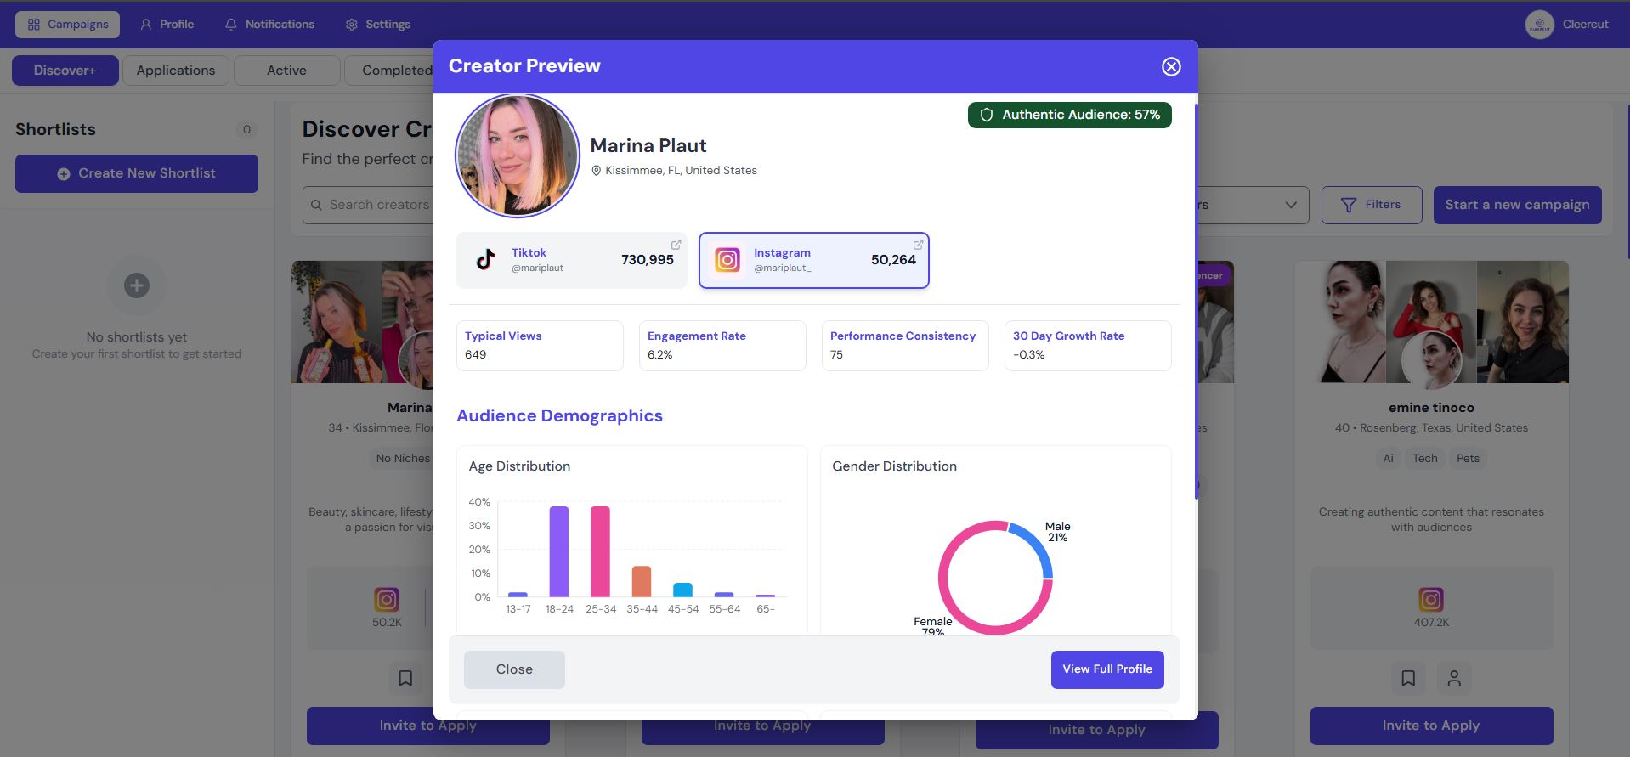
Task: Click the plus circle under Shortlists
Action: click(137, 285)
